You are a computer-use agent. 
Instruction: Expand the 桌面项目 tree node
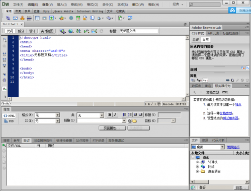tap(197, 171)
